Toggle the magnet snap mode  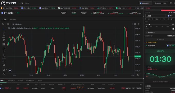pyautogui.click(x=4, y=70)
